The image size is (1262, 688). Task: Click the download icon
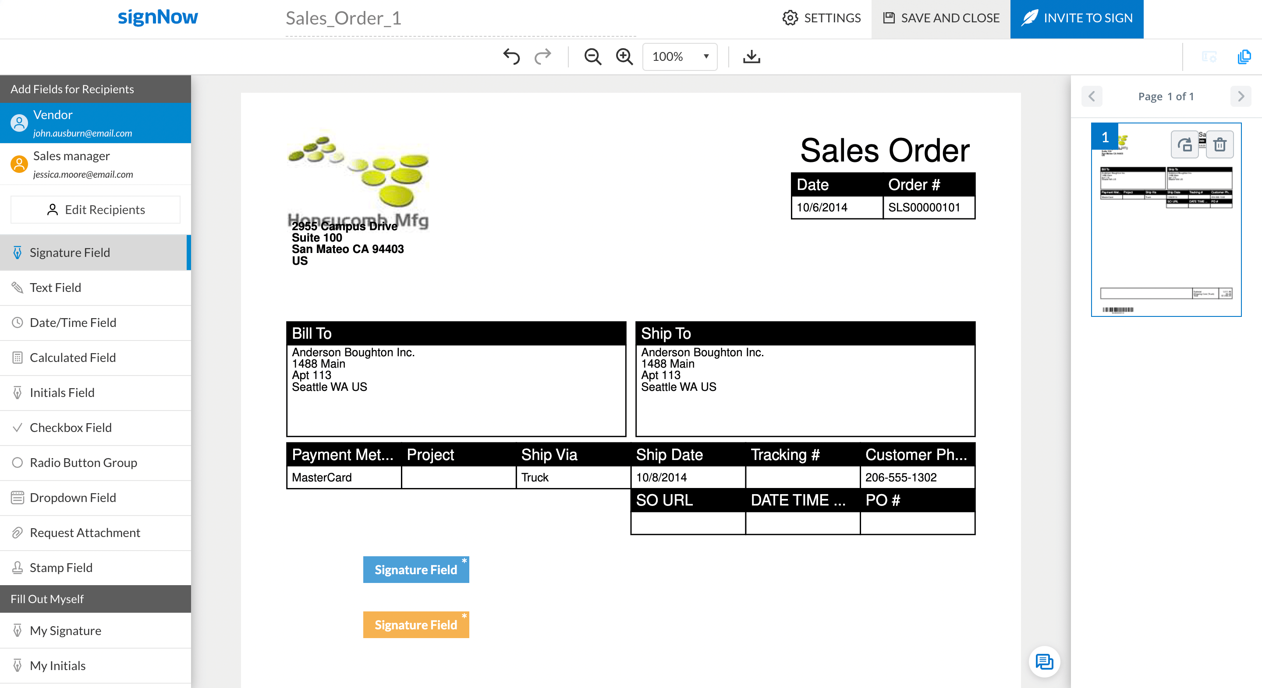click(751, 57)
